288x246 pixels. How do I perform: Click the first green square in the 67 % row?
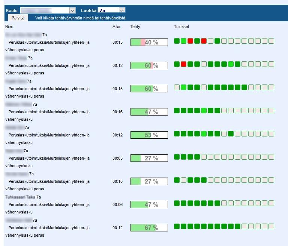tap(177, 227)
